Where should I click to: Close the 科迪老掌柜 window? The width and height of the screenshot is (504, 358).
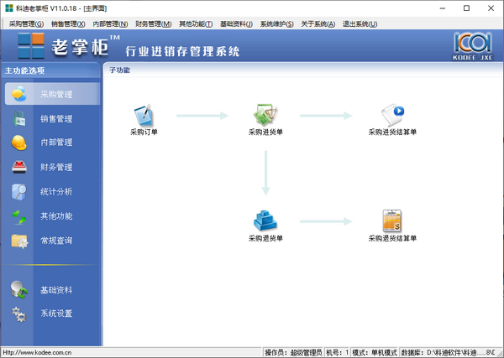(491, 8)
